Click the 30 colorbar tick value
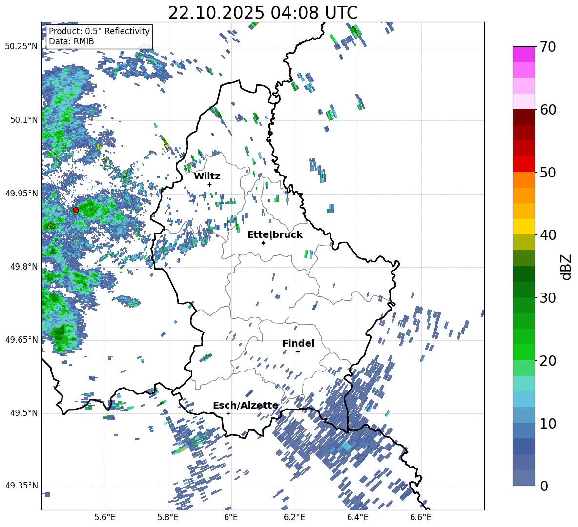Image resolution: width=578 pixels, height=527 pixels. pyautogui.click(x=548, y=298)
